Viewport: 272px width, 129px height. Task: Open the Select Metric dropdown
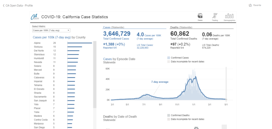tap(51, 30)
